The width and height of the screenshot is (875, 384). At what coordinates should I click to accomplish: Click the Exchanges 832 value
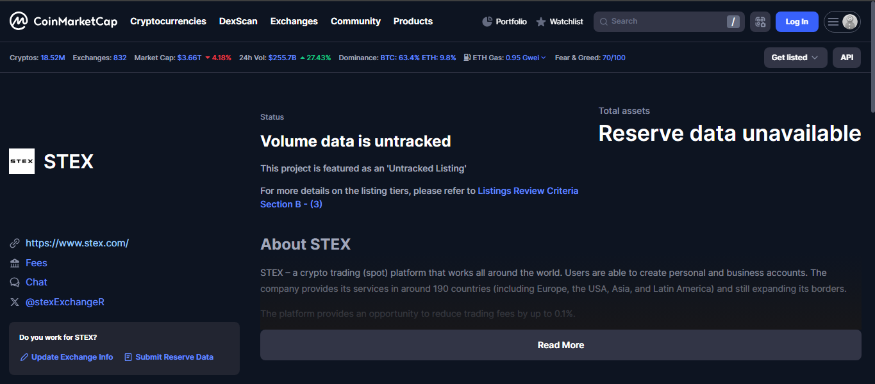[120, 58]
